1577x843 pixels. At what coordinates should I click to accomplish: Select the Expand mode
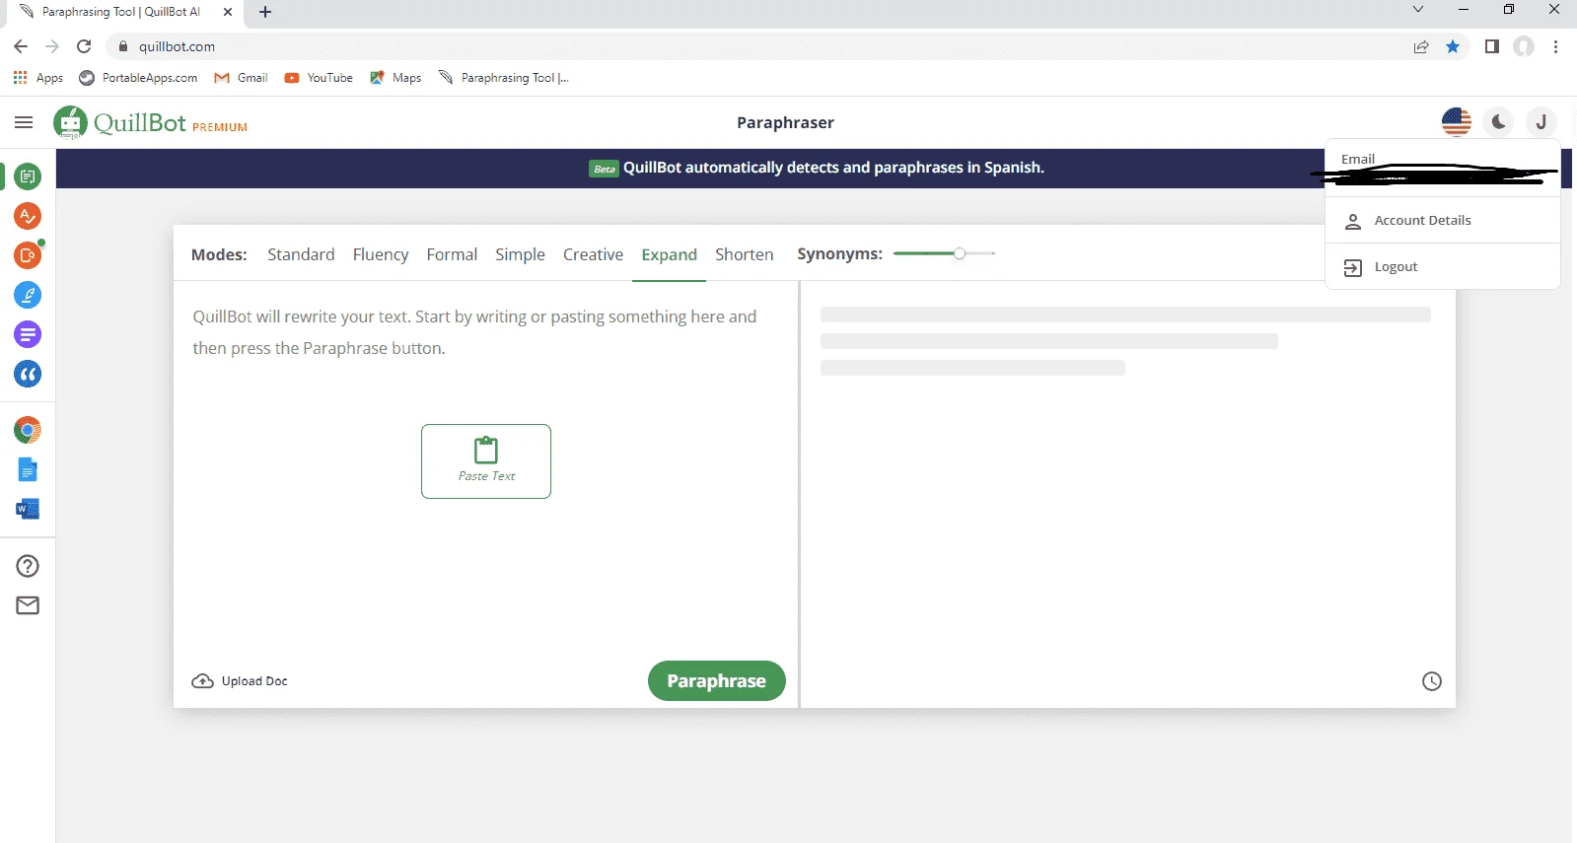point(669,254)
